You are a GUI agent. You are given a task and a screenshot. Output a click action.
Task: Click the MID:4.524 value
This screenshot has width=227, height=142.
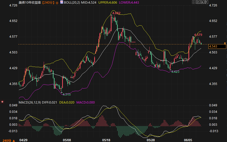click(89, 3)
